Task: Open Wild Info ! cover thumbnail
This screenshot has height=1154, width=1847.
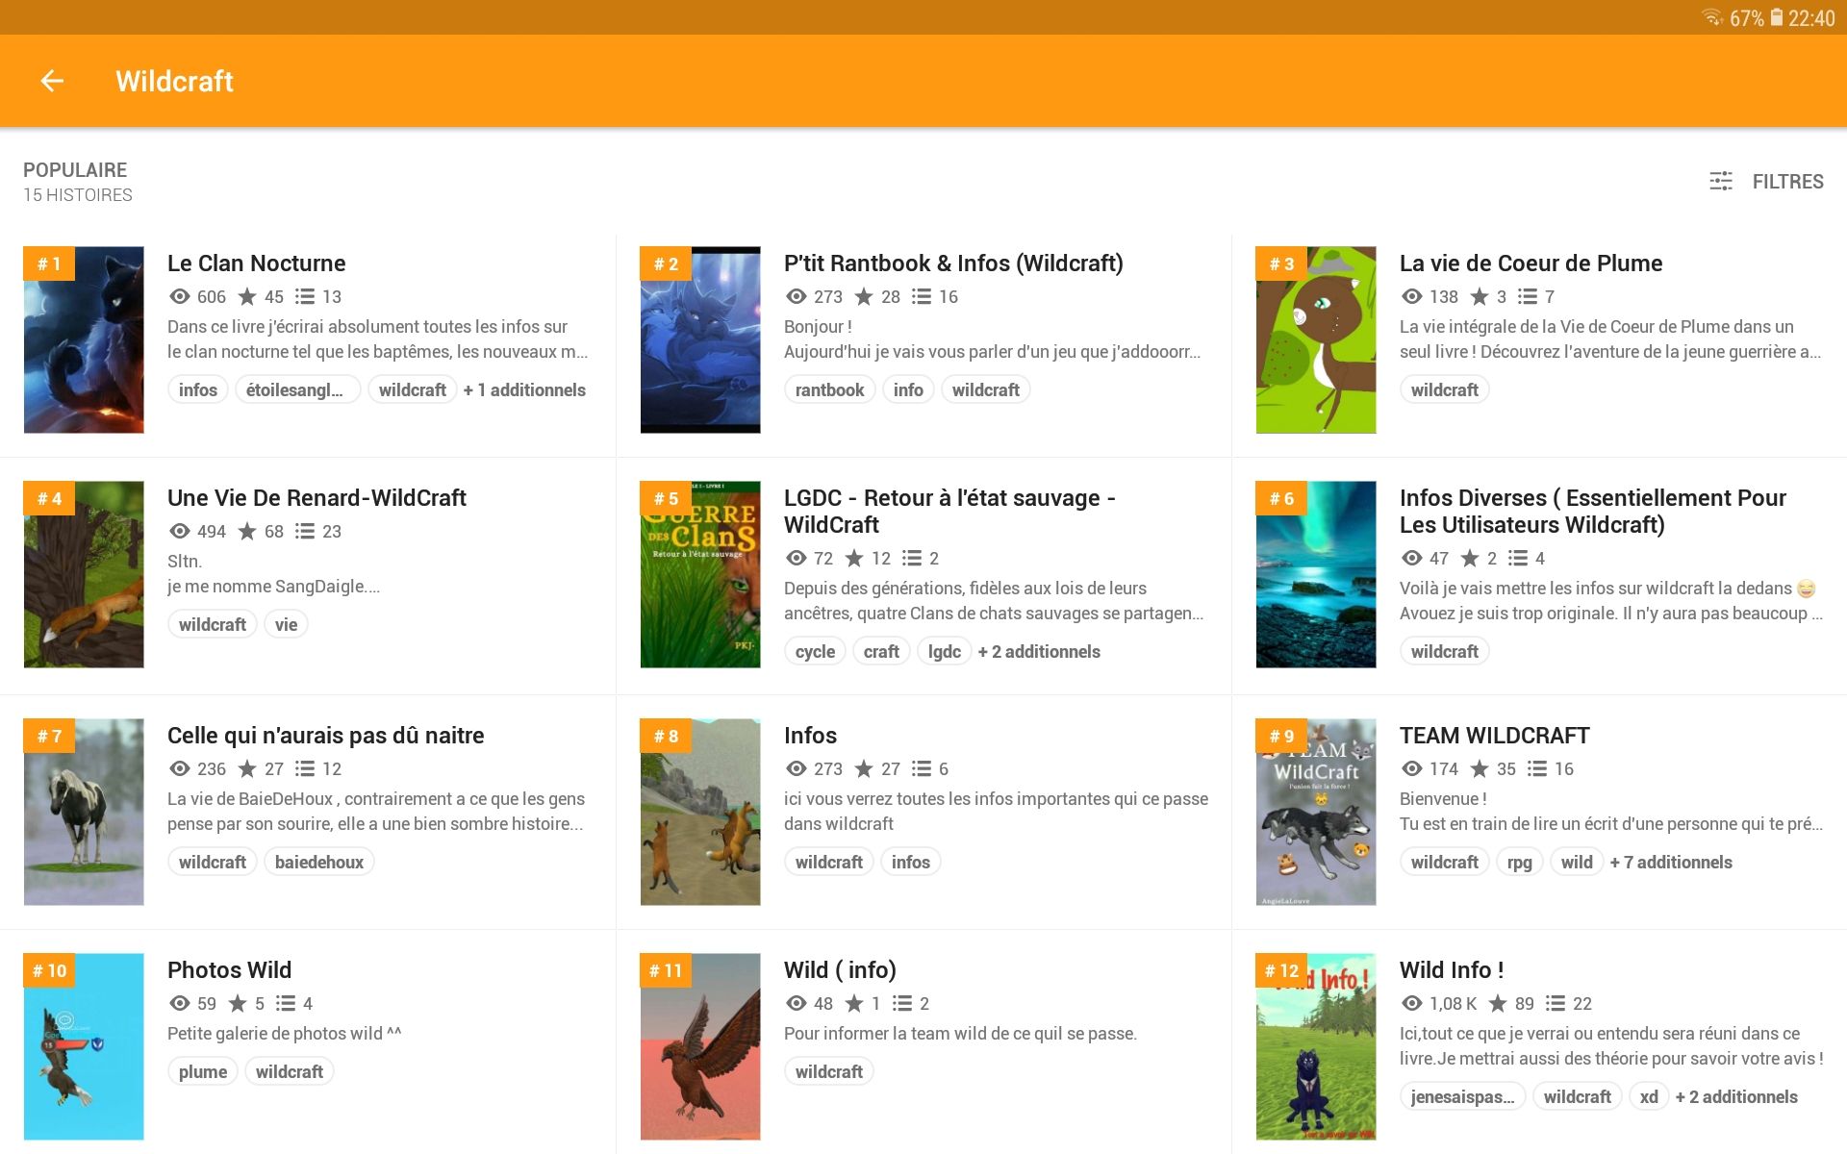Action: (x=1316, y=1046)
